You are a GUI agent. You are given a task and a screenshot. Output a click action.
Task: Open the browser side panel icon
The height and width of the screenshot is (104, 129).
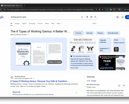pyautogui.click(x=119, y=10)
